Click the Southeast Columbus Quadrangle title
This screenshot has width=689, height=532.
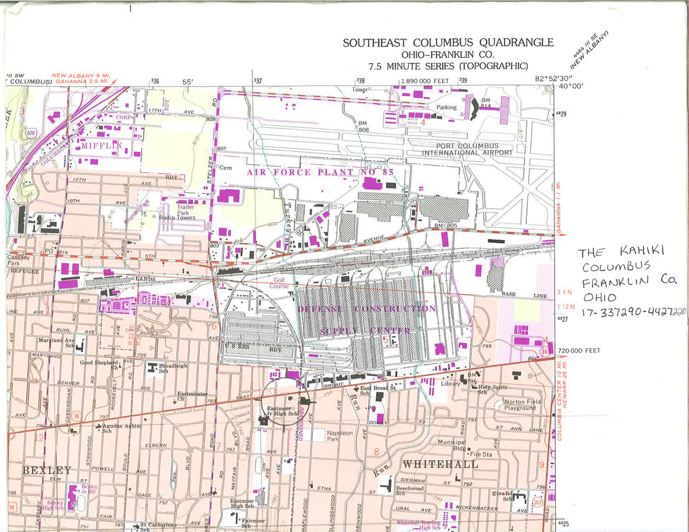click(x=448, y=43)
